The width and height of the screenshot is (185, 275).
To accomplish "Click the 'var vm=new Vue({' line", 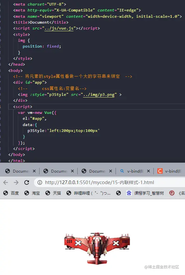I will [37, 113].
